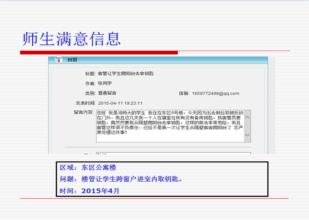309x220 pixels.
Task: Click the 信箱 field label
Action: tap(184, 93)
